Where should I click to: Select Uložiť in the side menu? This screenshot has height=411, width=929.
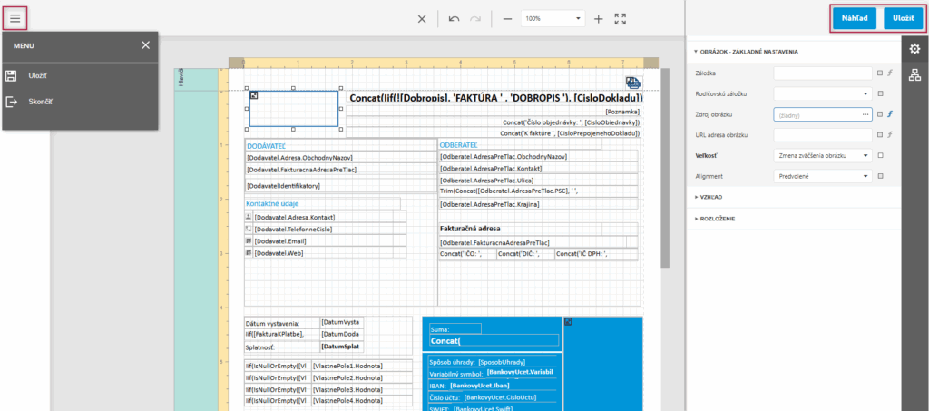37,77
